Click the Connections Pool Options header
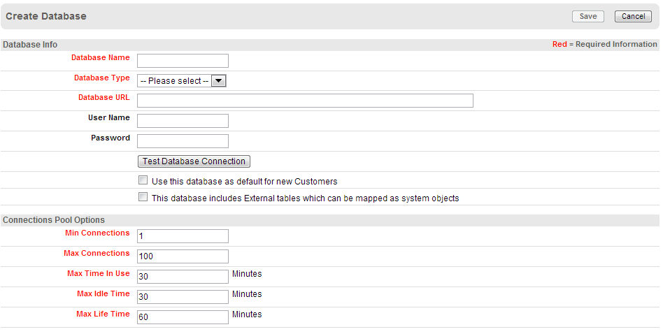Screen dimensions: 663x334 [x=54, y=220]
